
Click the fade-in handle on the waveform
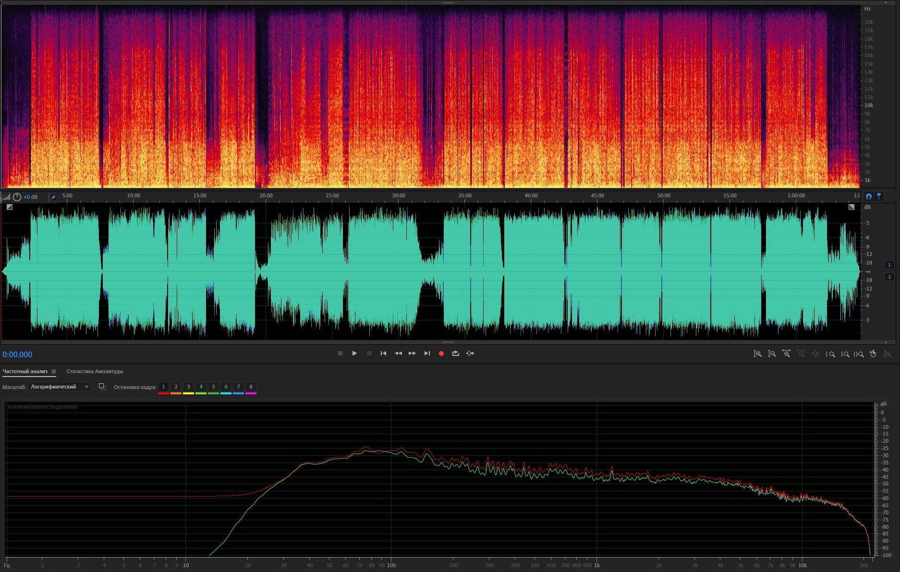[10, 207]
